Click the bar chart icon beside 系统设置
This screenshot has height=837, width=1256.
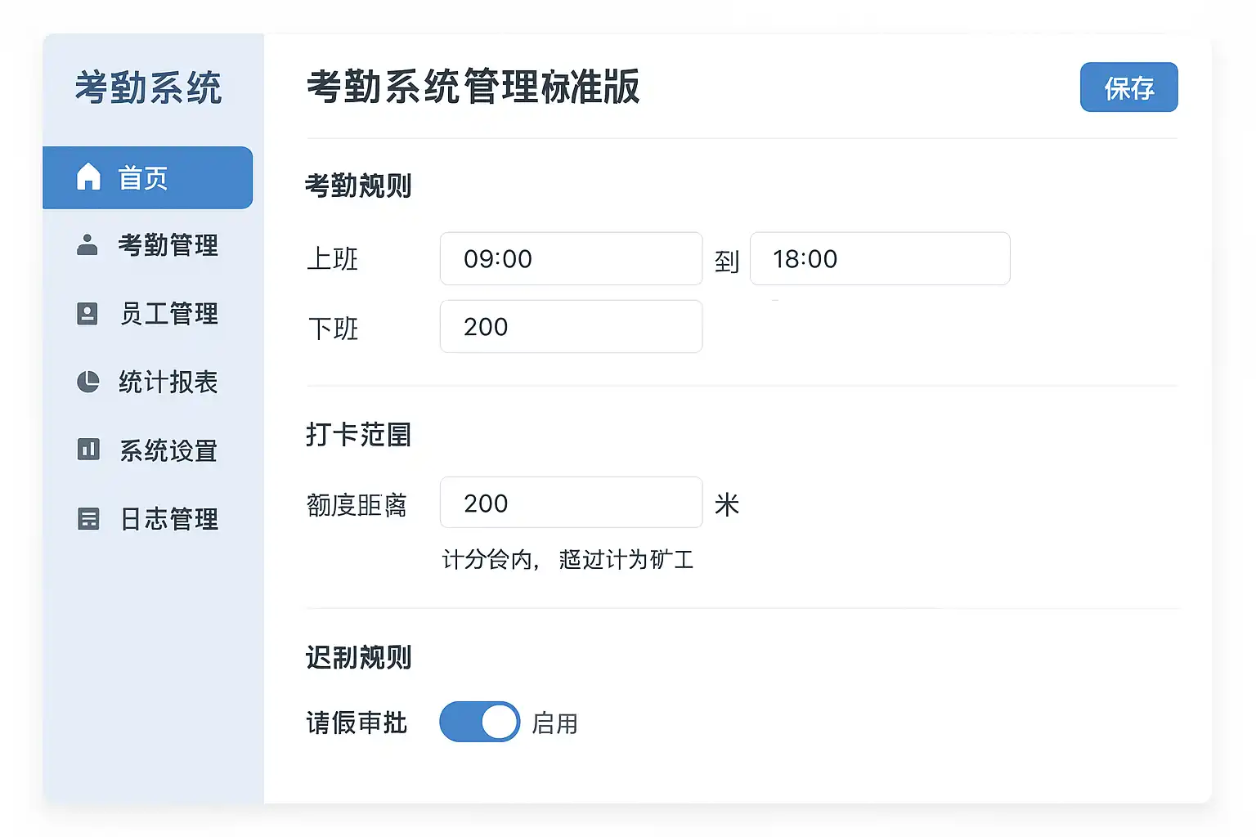tap(87, 450)
